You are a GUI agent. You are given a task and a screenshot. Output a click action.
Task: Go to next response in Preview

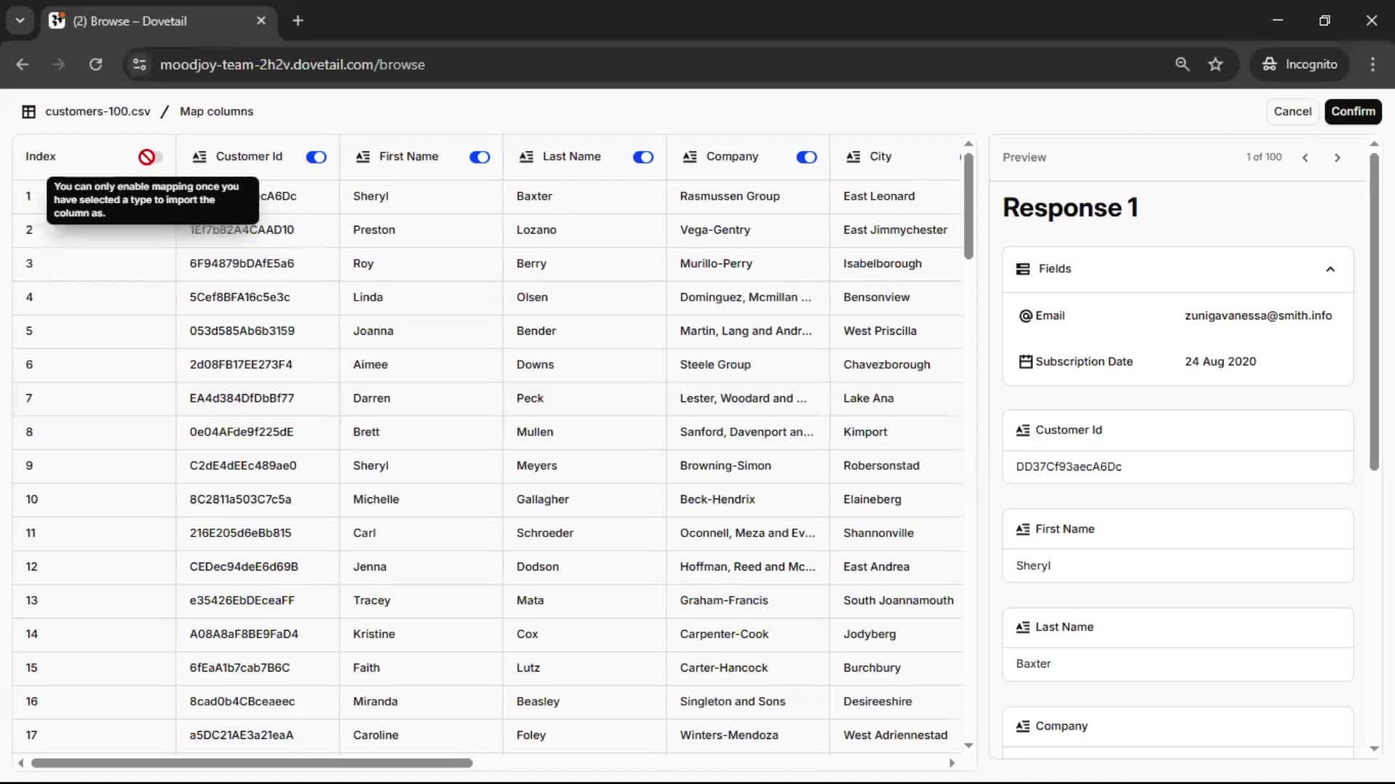[1337, 158]
